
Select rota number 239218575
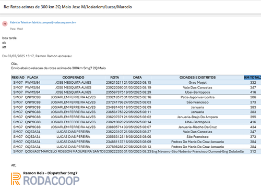pyautogui.click(x=114, y=97)
